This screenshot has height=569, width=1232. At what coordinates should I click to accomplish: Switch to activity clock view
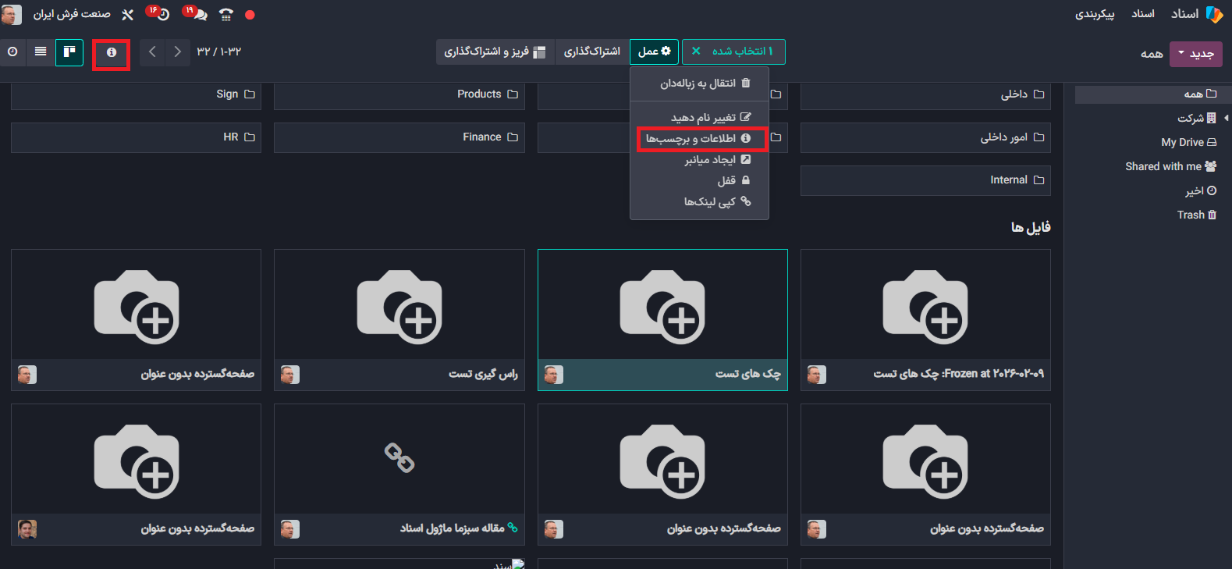point(12,52)
